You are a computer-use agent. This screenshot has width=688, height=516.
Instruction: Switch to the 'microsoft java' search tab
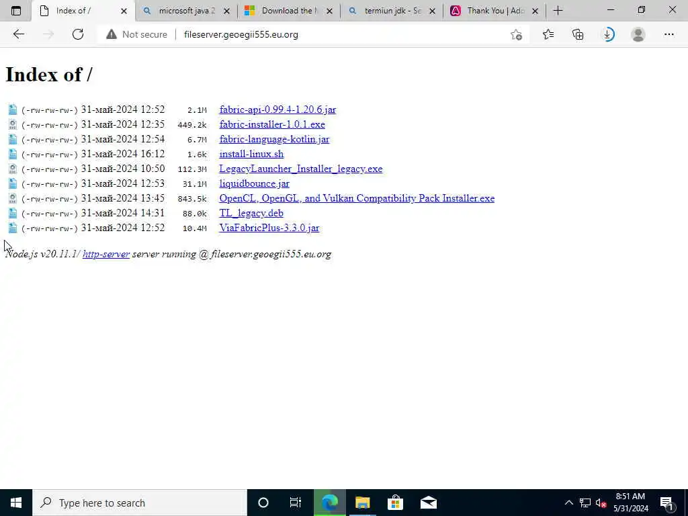pyautogui.click(x=187, y=11)
